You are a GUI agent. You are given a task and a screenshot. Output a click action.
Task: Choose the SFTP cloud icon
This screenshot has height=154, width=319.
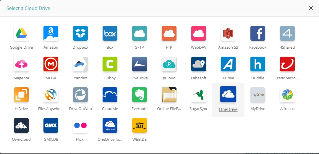[x=140, y=33]
